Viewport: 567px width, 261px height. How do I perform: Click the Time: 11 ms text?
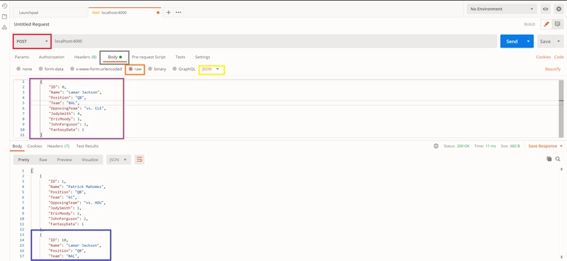[485, 146]
